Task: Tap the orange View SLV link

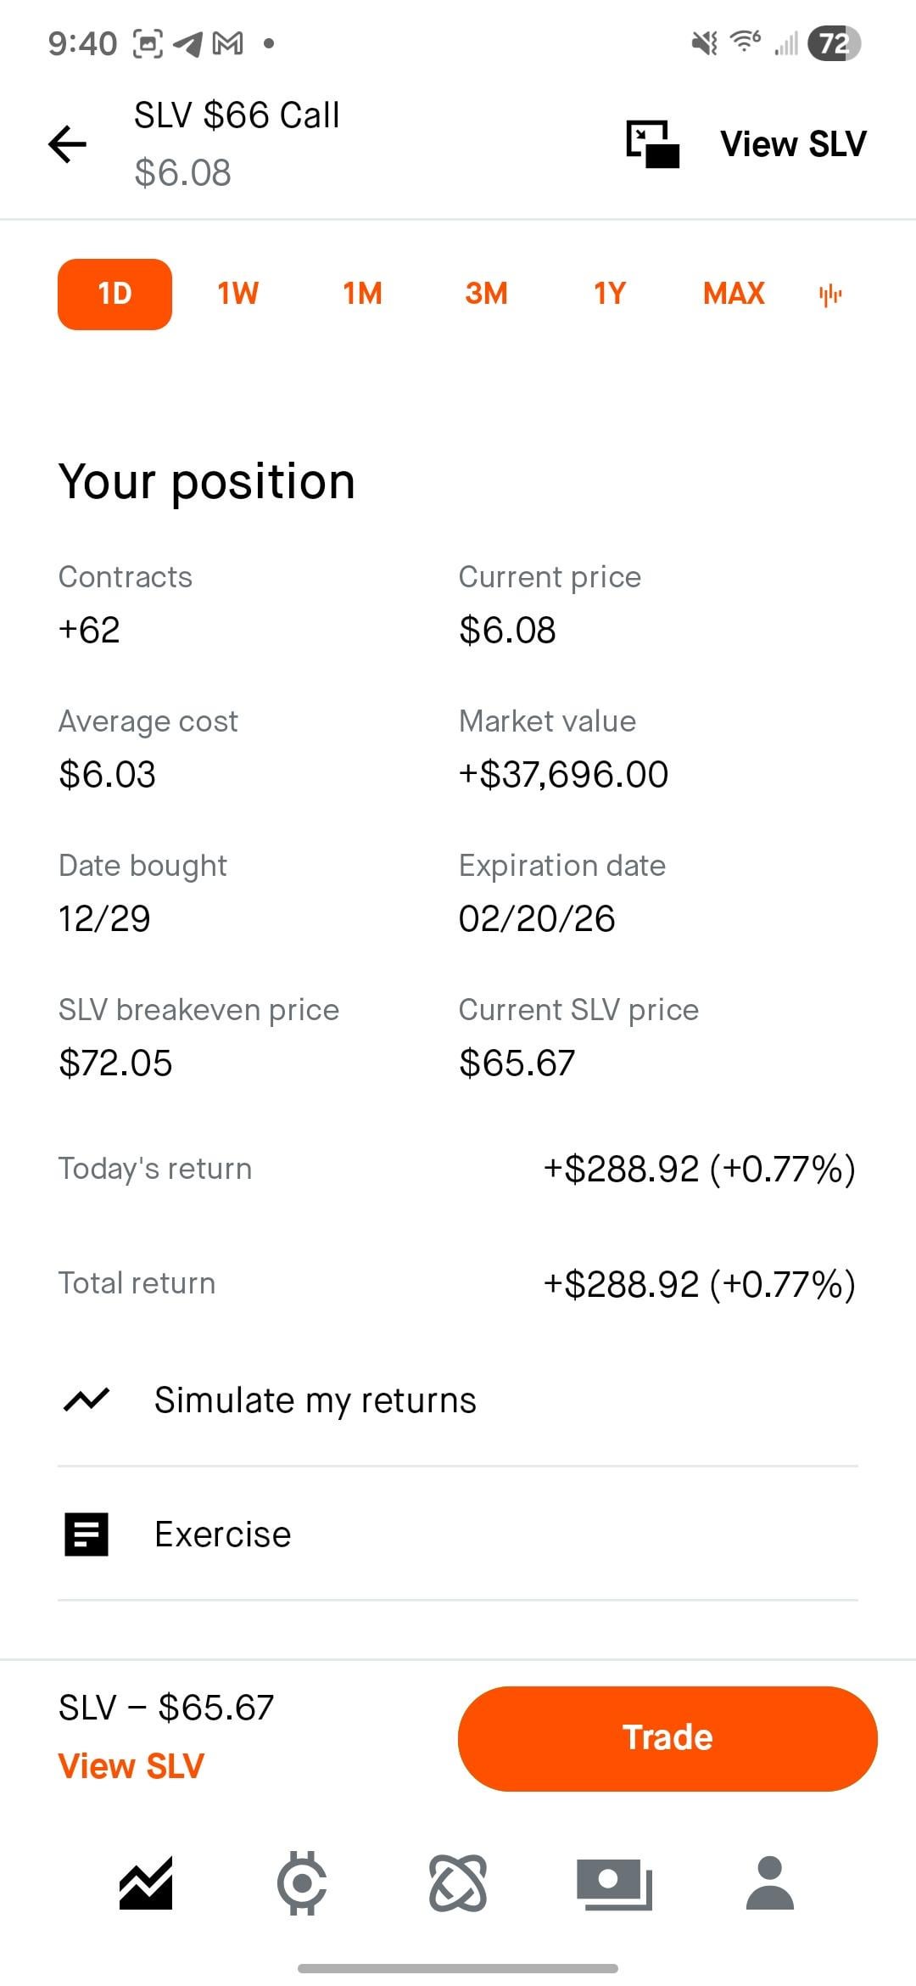Action: tap(131, 1766)
